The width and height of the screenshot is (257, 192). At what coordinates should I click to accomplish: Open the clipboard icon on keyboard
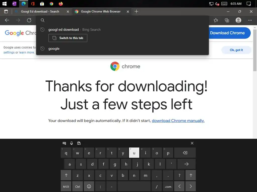pyautogui.click(x=79, y=143)
